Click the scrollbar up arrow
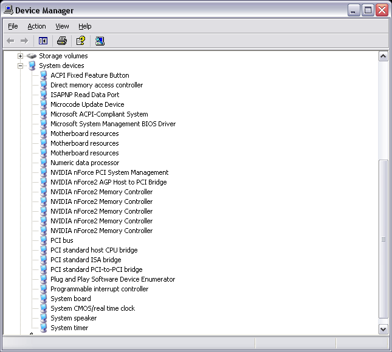This screenshot has width=392, height=352. 383,56
